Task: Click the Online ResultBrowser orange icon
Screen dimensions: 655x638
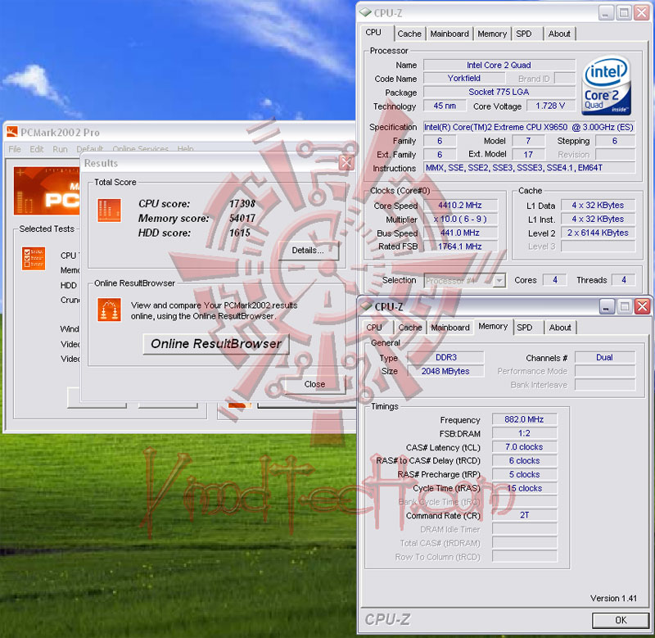Action: [x=109, y=310]
